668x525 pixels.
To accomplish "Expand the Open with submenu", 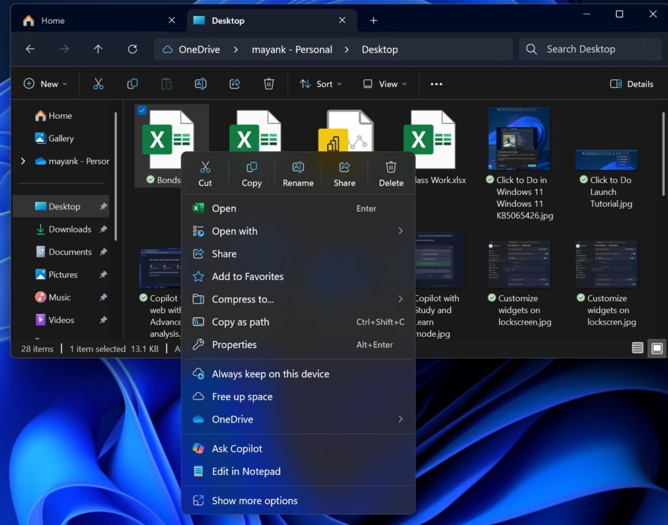I will click(235, 231).
